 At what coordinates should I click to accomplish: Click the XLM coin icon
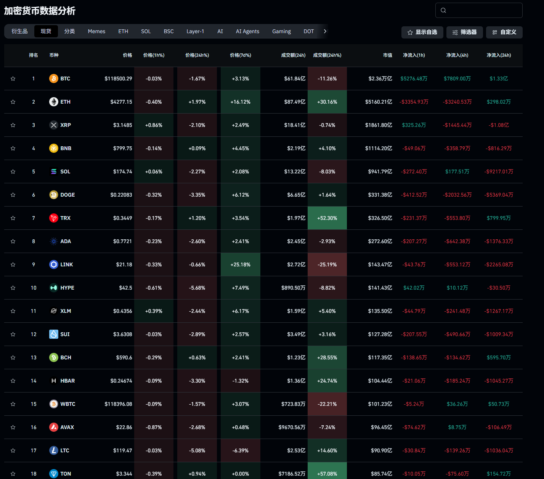[x=54, y=311]
